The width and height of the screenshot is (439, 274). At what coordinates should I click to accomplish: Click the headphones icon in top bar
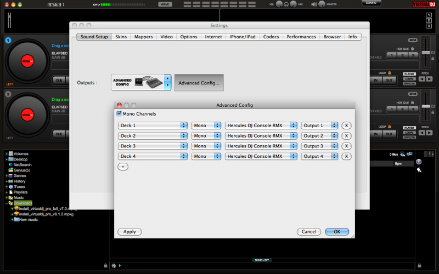286,4
